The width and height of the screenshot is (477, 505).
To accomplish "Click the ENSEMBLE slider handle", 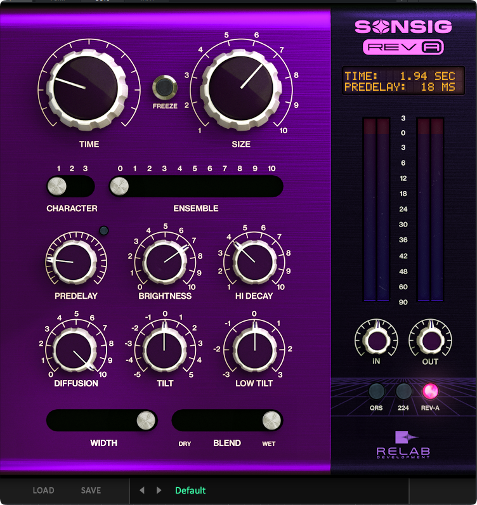I will click(119, 186).
